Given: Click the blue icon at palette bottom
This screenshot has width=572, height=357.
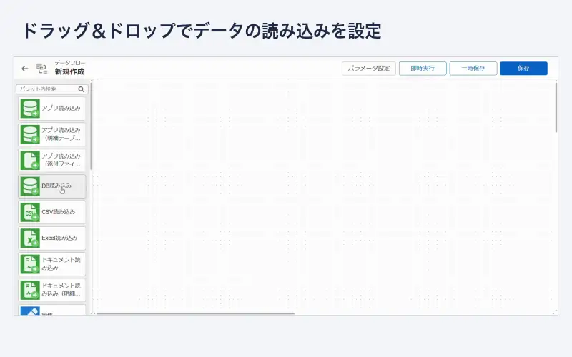Looking at the screenshot, I should (x=30, y=311).
